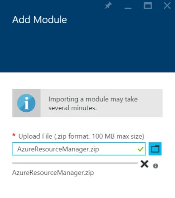
Task: Click the dark gray info banner side panel
Action: (27, 103)
